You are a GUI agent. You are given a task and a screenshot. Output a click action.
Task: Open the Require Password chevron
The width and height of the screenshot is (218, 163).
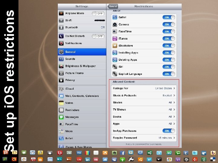(174, 138)
